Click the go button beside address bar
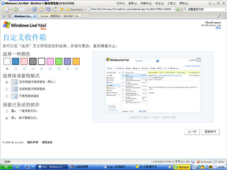Screen dimensions: 227x170 (x=178, y=9)
